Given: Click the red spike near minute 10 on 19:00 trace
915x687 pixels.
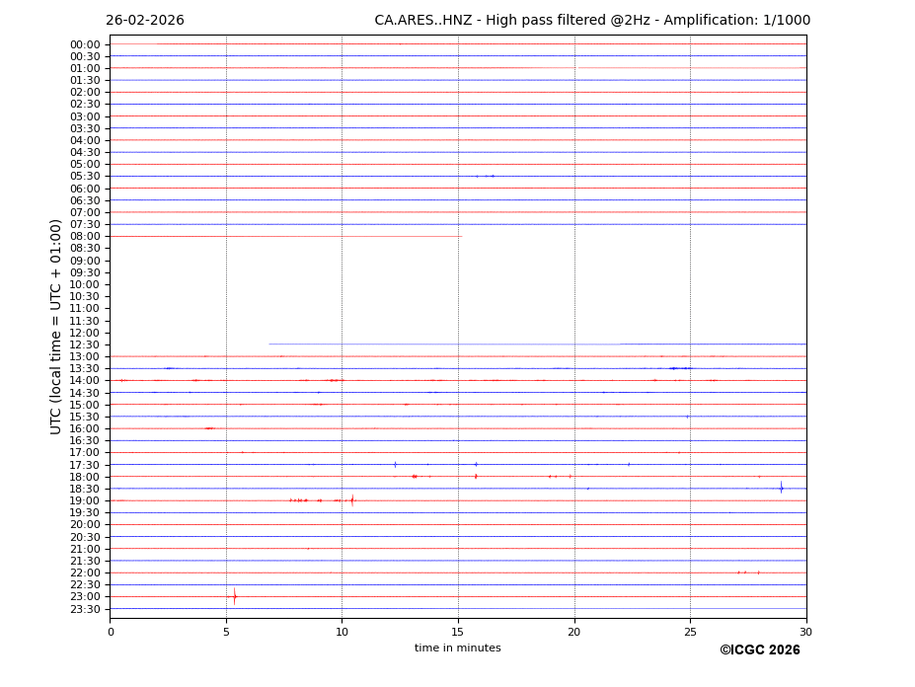Looking at the screenshot, I should pos(351,500).
